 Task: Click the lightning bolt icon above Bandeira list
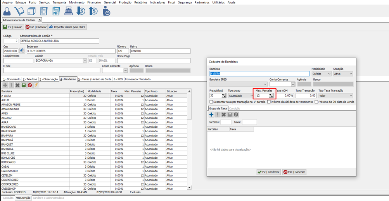click(36, 85)
